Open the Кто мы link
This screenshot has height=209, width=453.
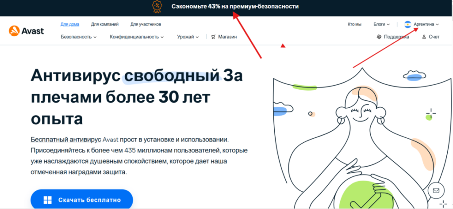[354, 25]
